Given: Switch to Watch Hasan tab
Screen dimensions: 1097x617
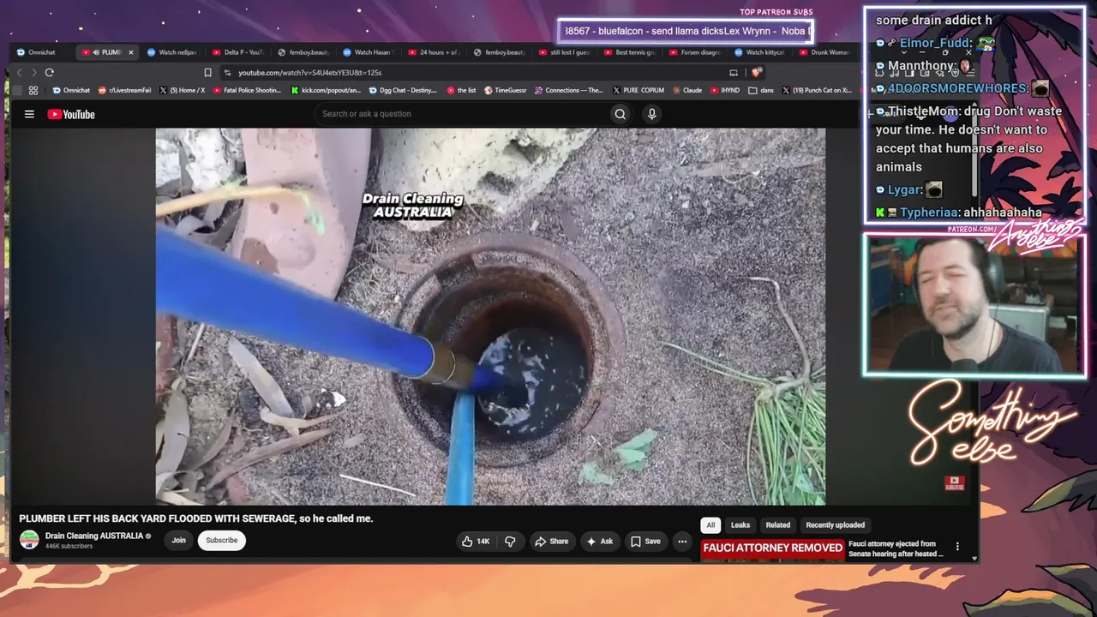Looking at the screenshot, I should coord(368,52).
